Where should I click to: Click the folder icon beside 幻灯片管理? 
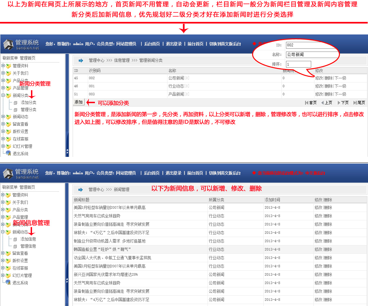click(x=8, y=146)
